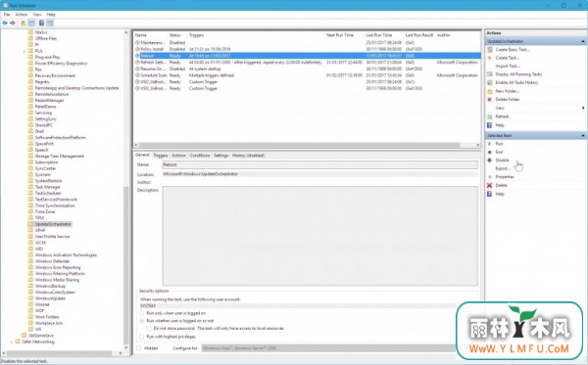Click the red X Delete icon for selected item
588x365 pixels.
pos(489,185)
